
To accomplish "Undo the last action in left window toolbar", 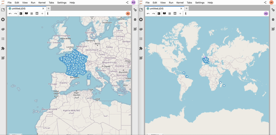I will point(10,13).
